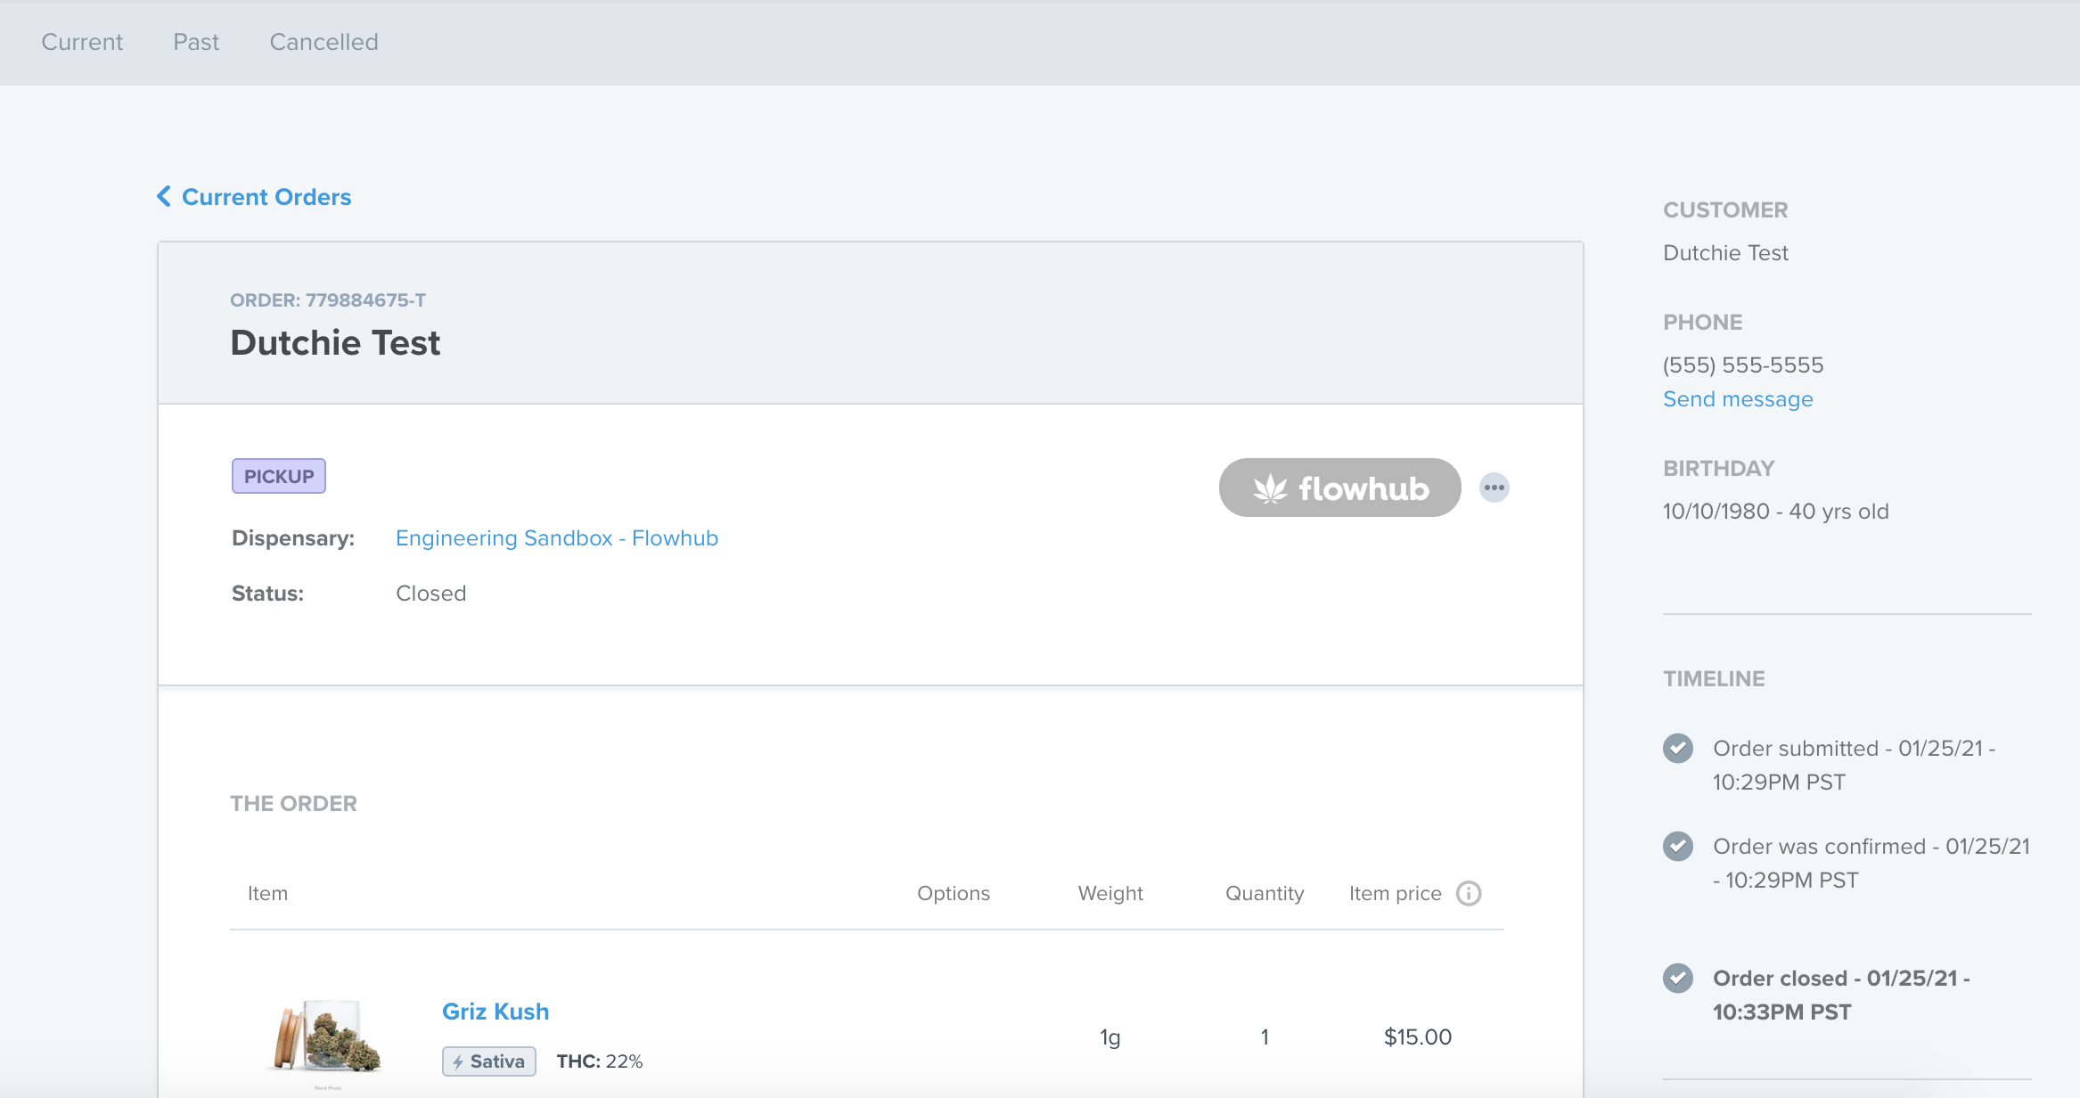Click the Send message link
The width and height of the screenshot is (2080, 1098).
[x=1738, y=399]
